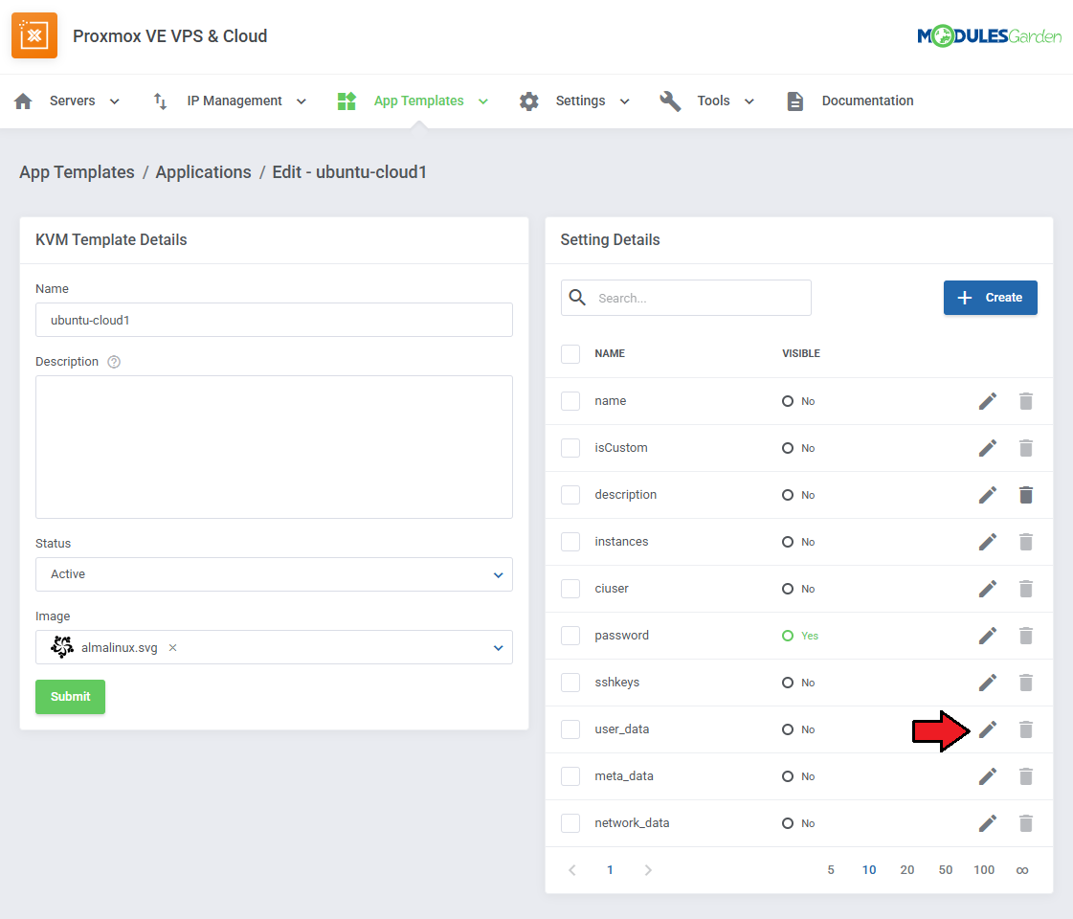1073x919 pixels.
Task: Expand the Servers menu chevron
Action: coord(114,101)
